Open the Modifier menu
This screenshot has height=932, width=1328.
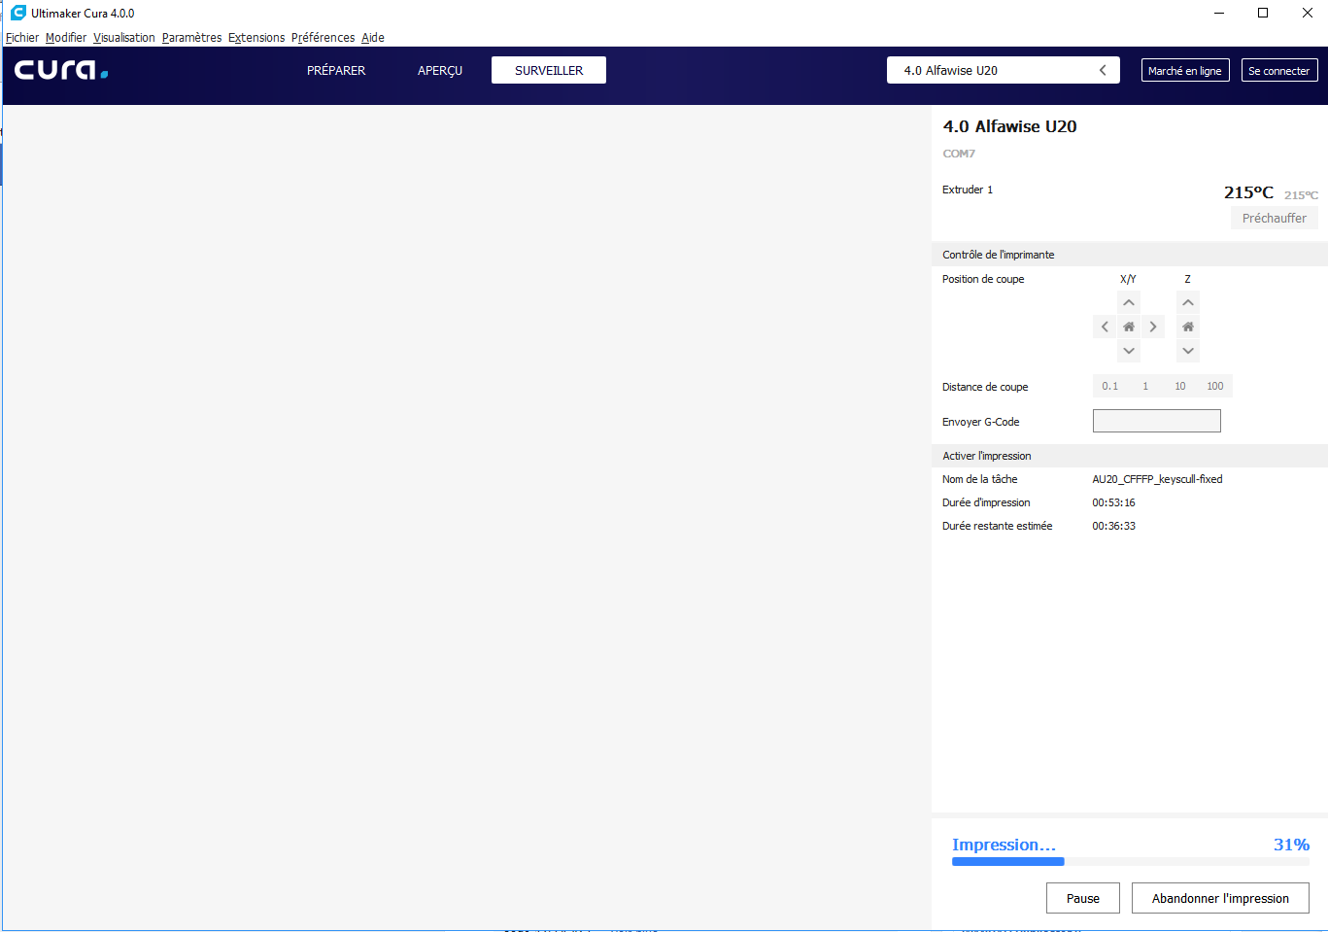click(x=66, y=38)
